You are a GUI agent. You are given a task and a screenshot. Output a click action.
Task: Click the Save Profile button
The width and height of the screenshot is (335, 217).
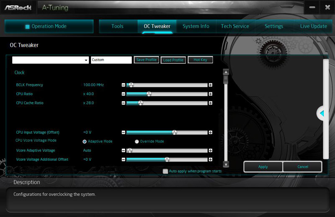(146, 60)
